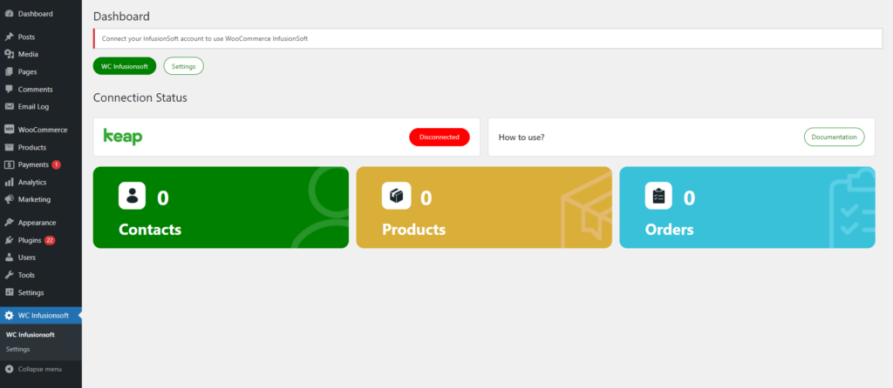
Task: Click the green WC Infusionsoft pill button
Action: point(125,66)
